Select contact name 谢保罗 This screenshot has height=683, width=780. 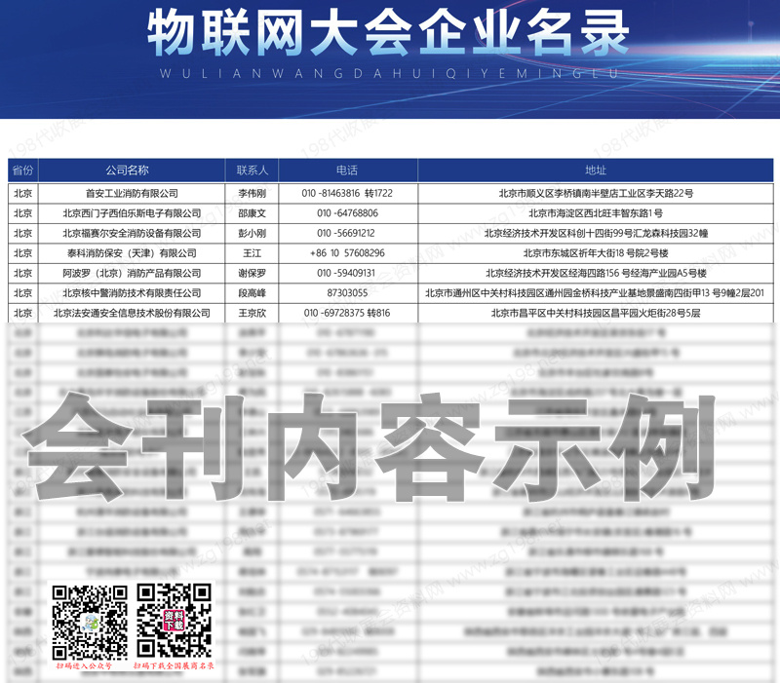tap(253, 273)
